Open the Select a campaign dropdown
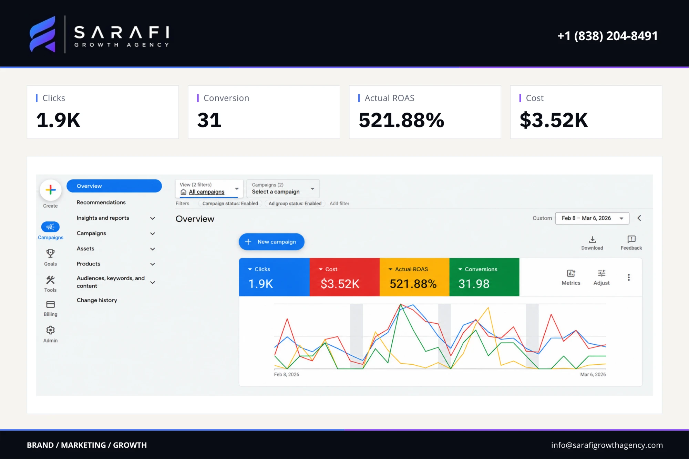 283,189
